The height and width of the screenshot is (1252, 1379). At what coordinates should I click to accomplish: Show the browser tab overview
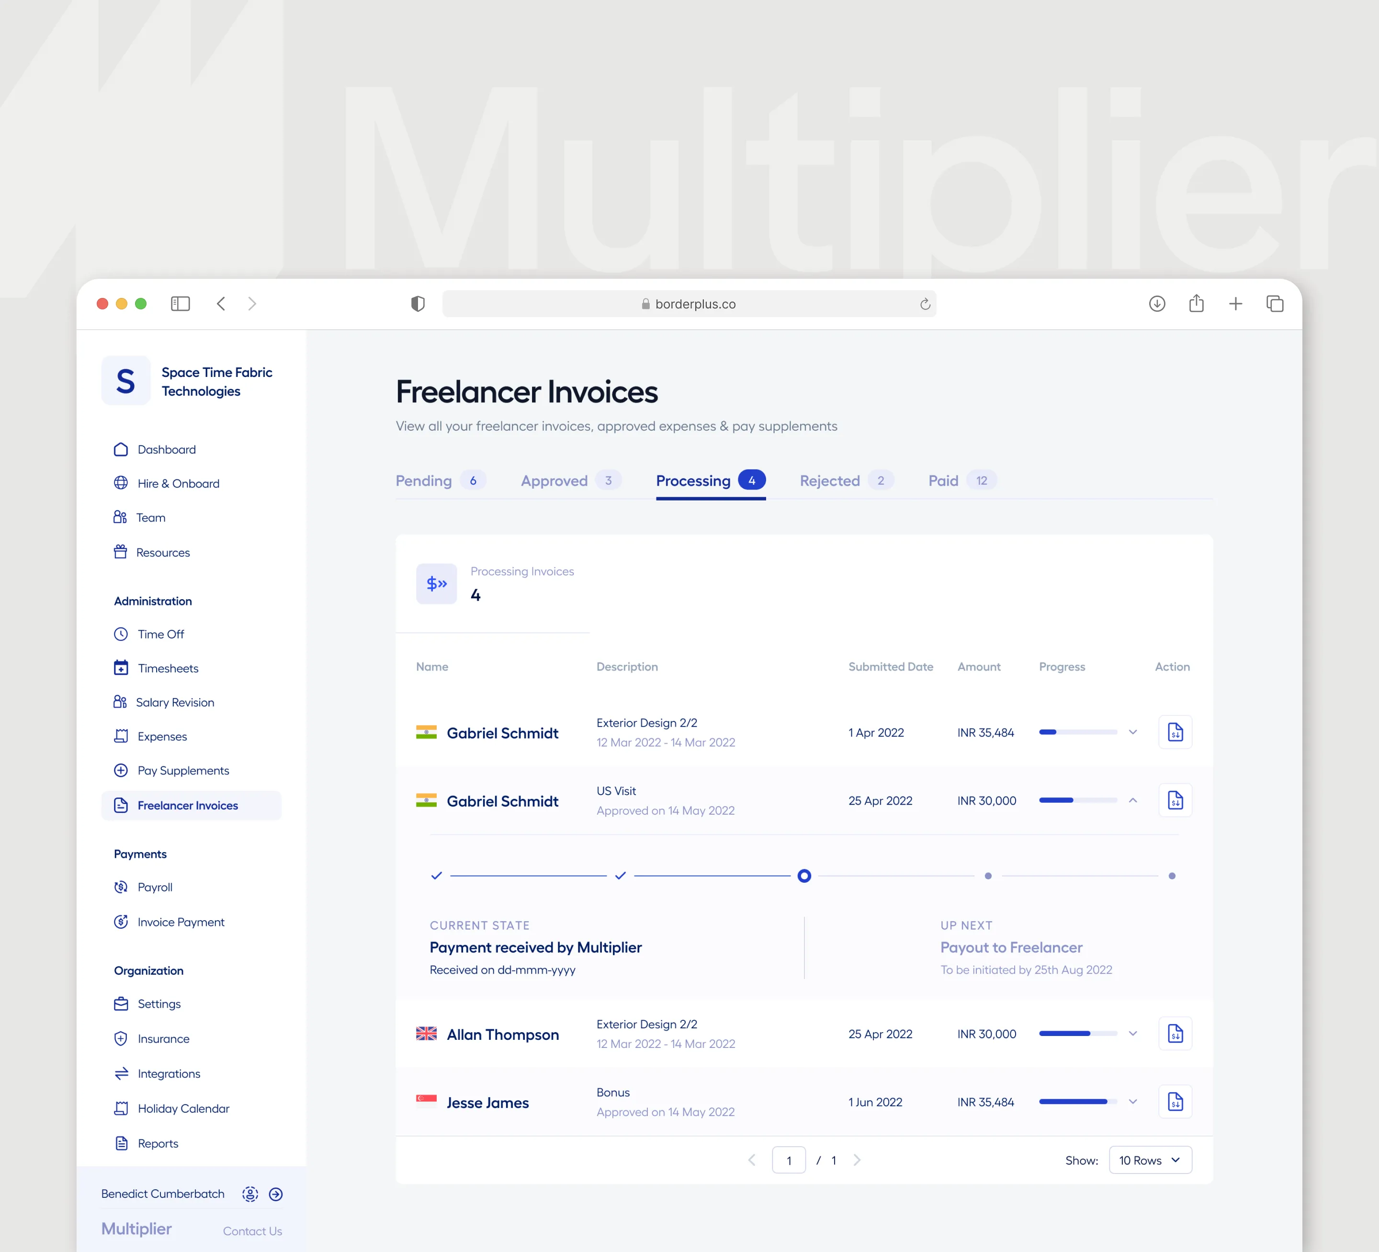tap(1274, 304)
